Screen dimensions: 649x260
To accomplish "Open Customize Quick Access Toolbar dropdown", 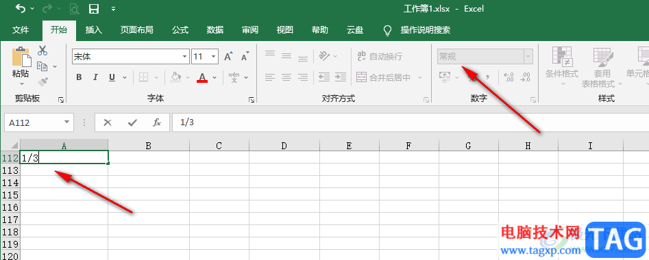I will [x=114, y=9].
